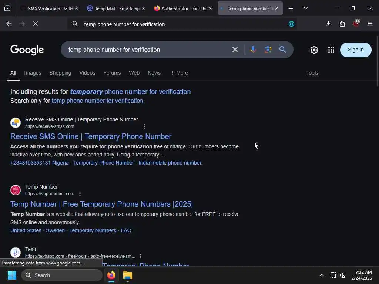Screen dimensions: 379x284
Task: Click the Windows taskbar Search box
Action: (62, 275)
